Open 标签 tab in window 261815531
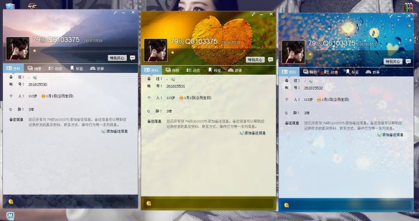419x221 pixels. 214,70
